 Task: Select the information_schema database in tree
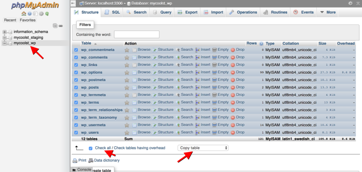[x=31, y=32]
